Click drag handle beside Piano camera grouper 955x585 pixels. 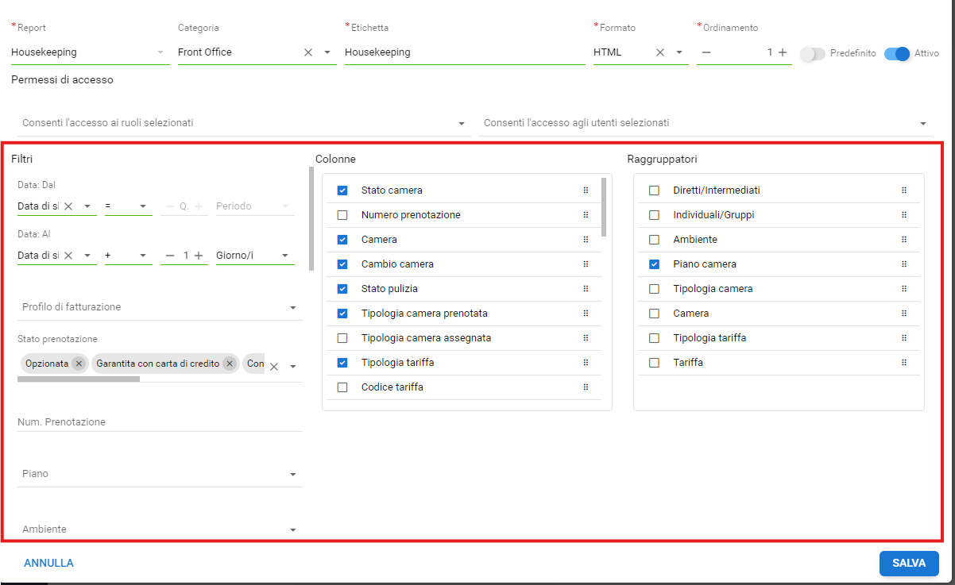coord(903,264)
